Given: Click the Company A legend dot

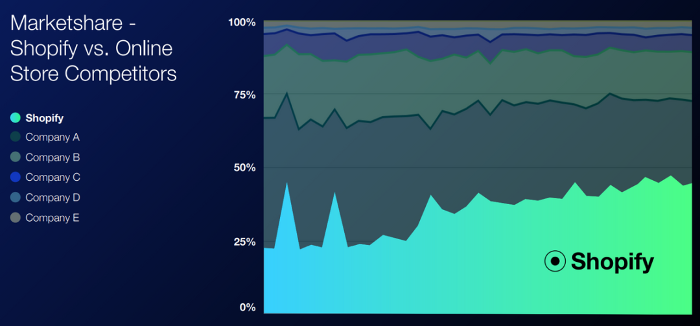Looking at the screenshot, I should [16, 137].
